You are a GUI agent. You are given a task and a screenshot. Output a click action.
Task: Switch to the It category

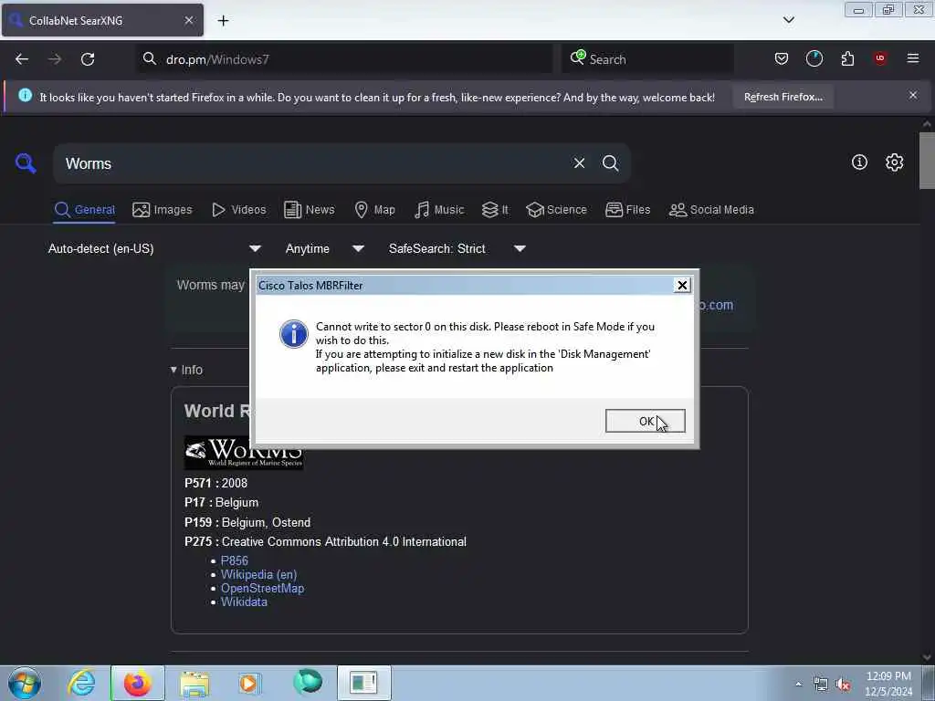(495, 210)
